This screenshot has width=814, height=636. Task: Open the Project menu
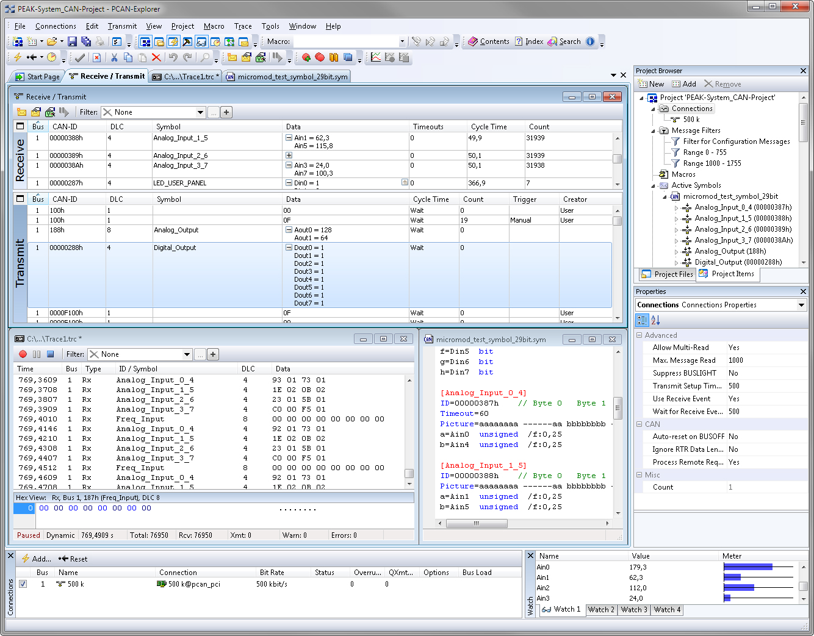click(182, 26)
